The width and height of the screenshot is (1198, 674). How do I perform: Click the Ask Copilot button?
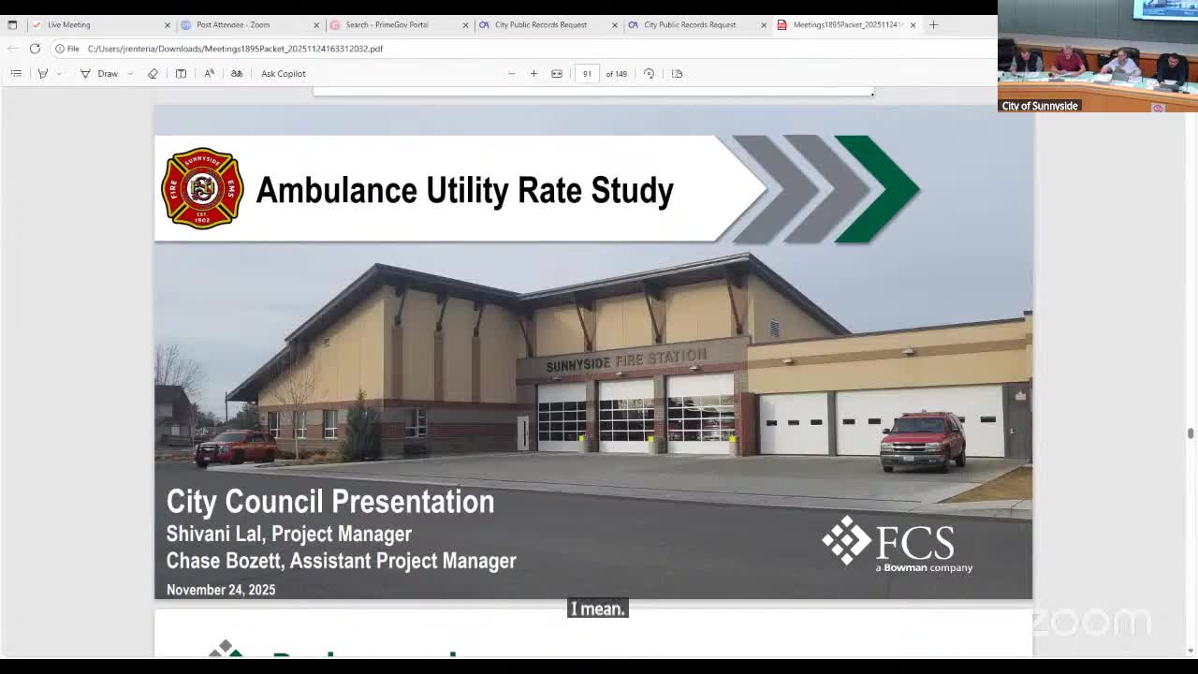[283, 73]
